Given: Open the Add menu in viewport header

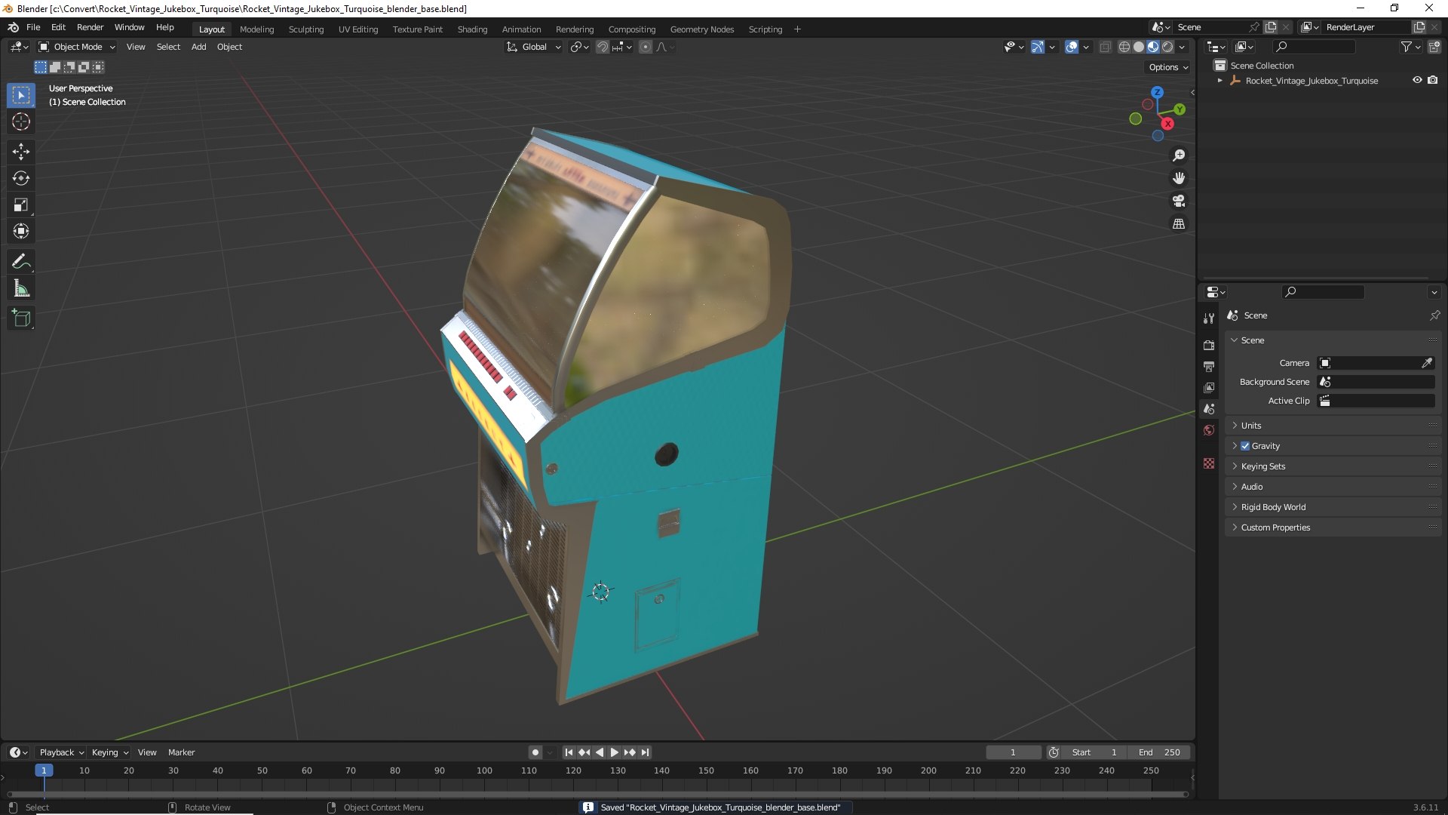Looking at the screenshot, I should (198, 47).
